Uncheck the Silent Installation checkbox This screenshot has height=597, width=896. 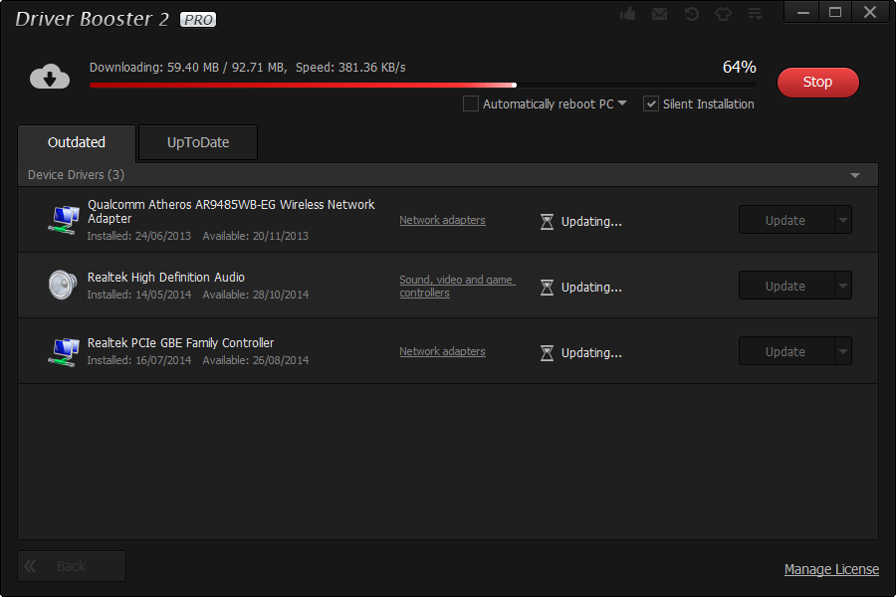(651, 103)
